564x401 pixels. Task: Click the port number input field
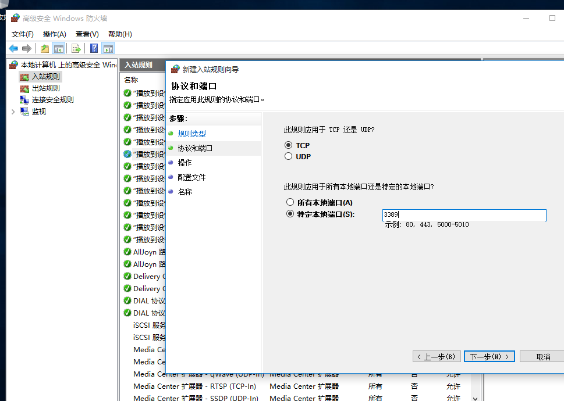click(464, 214)
